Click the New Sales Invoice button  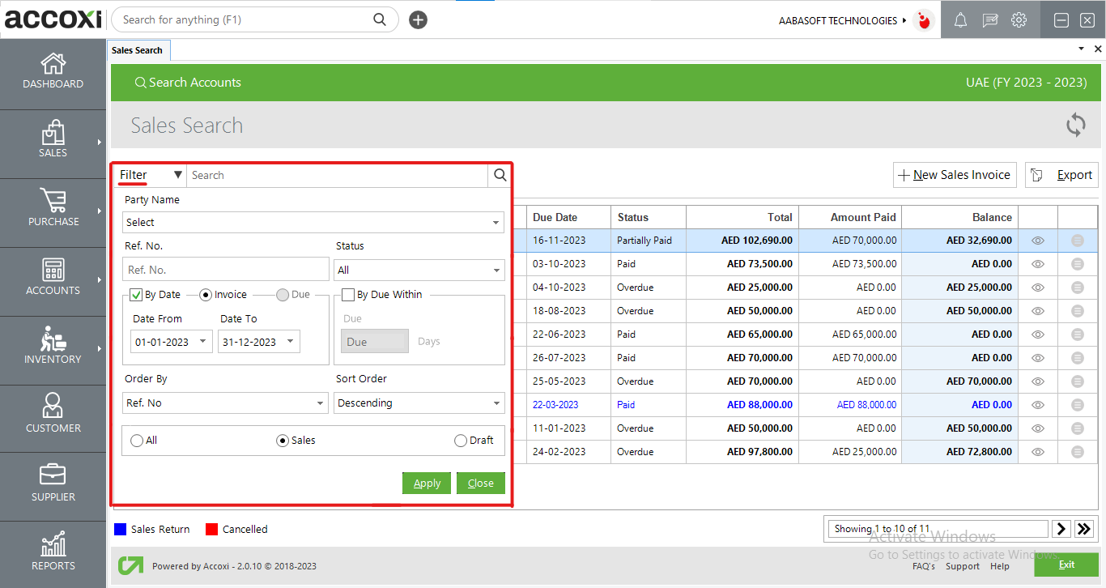955,175
